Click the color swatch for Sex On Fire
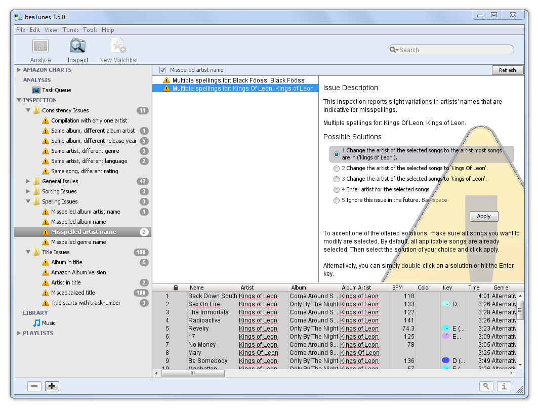The image size is (538, 408). pyautogui.click(x=445, y=304)
